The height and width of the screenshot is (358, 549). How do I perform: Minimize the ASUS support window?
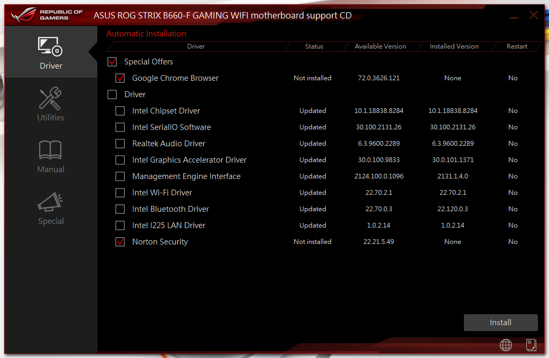[x=514, y=16]
